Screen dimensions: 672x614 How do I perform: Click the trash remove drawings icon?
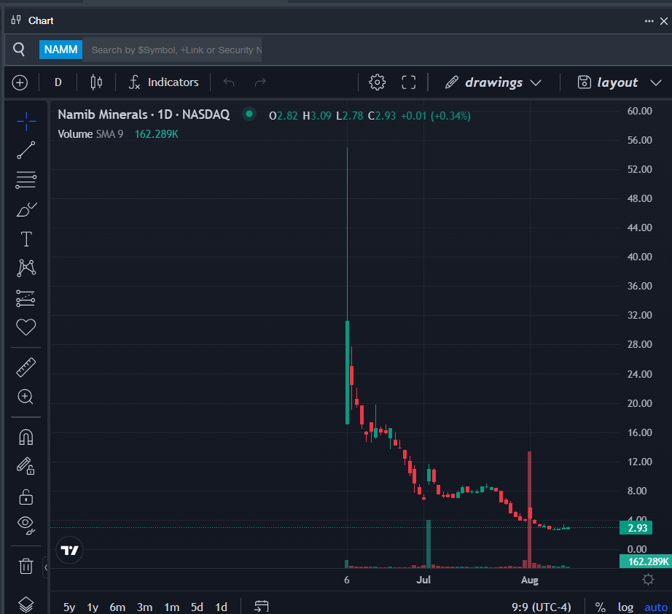pos(26,566)
